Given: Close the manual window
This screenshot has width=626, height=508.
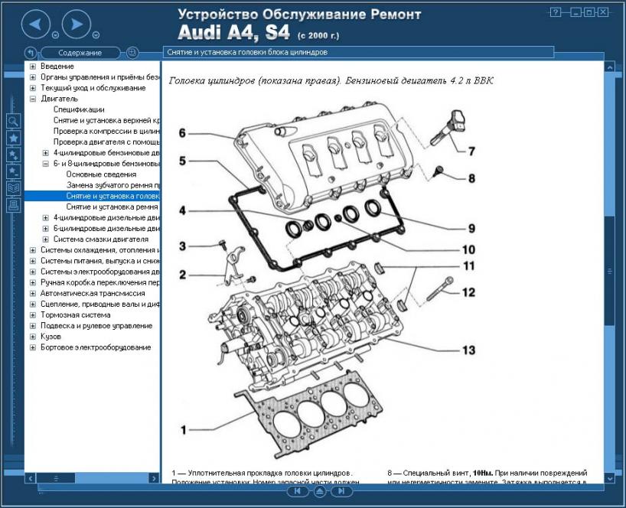Looking at the screenshot, I should tap(603, 12).
